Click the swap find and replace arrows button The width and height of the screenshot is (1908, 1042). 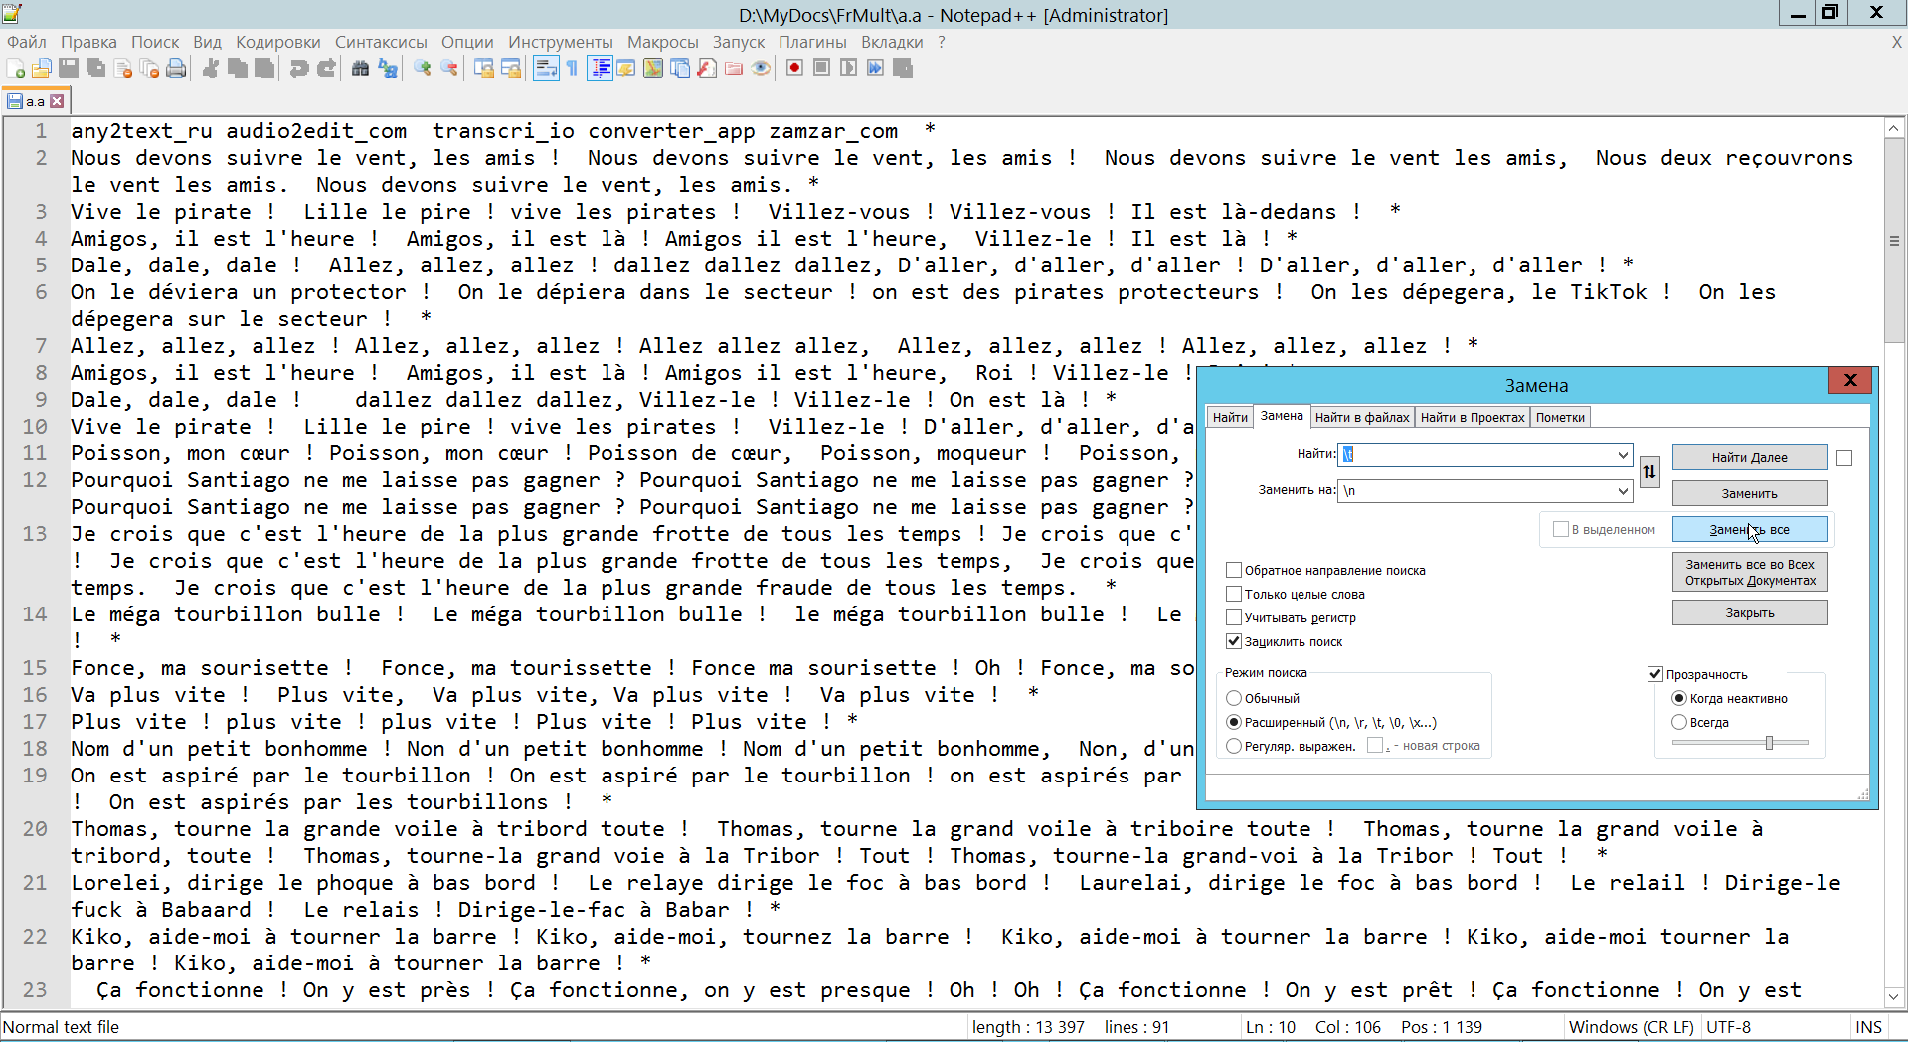point(1649,472)
